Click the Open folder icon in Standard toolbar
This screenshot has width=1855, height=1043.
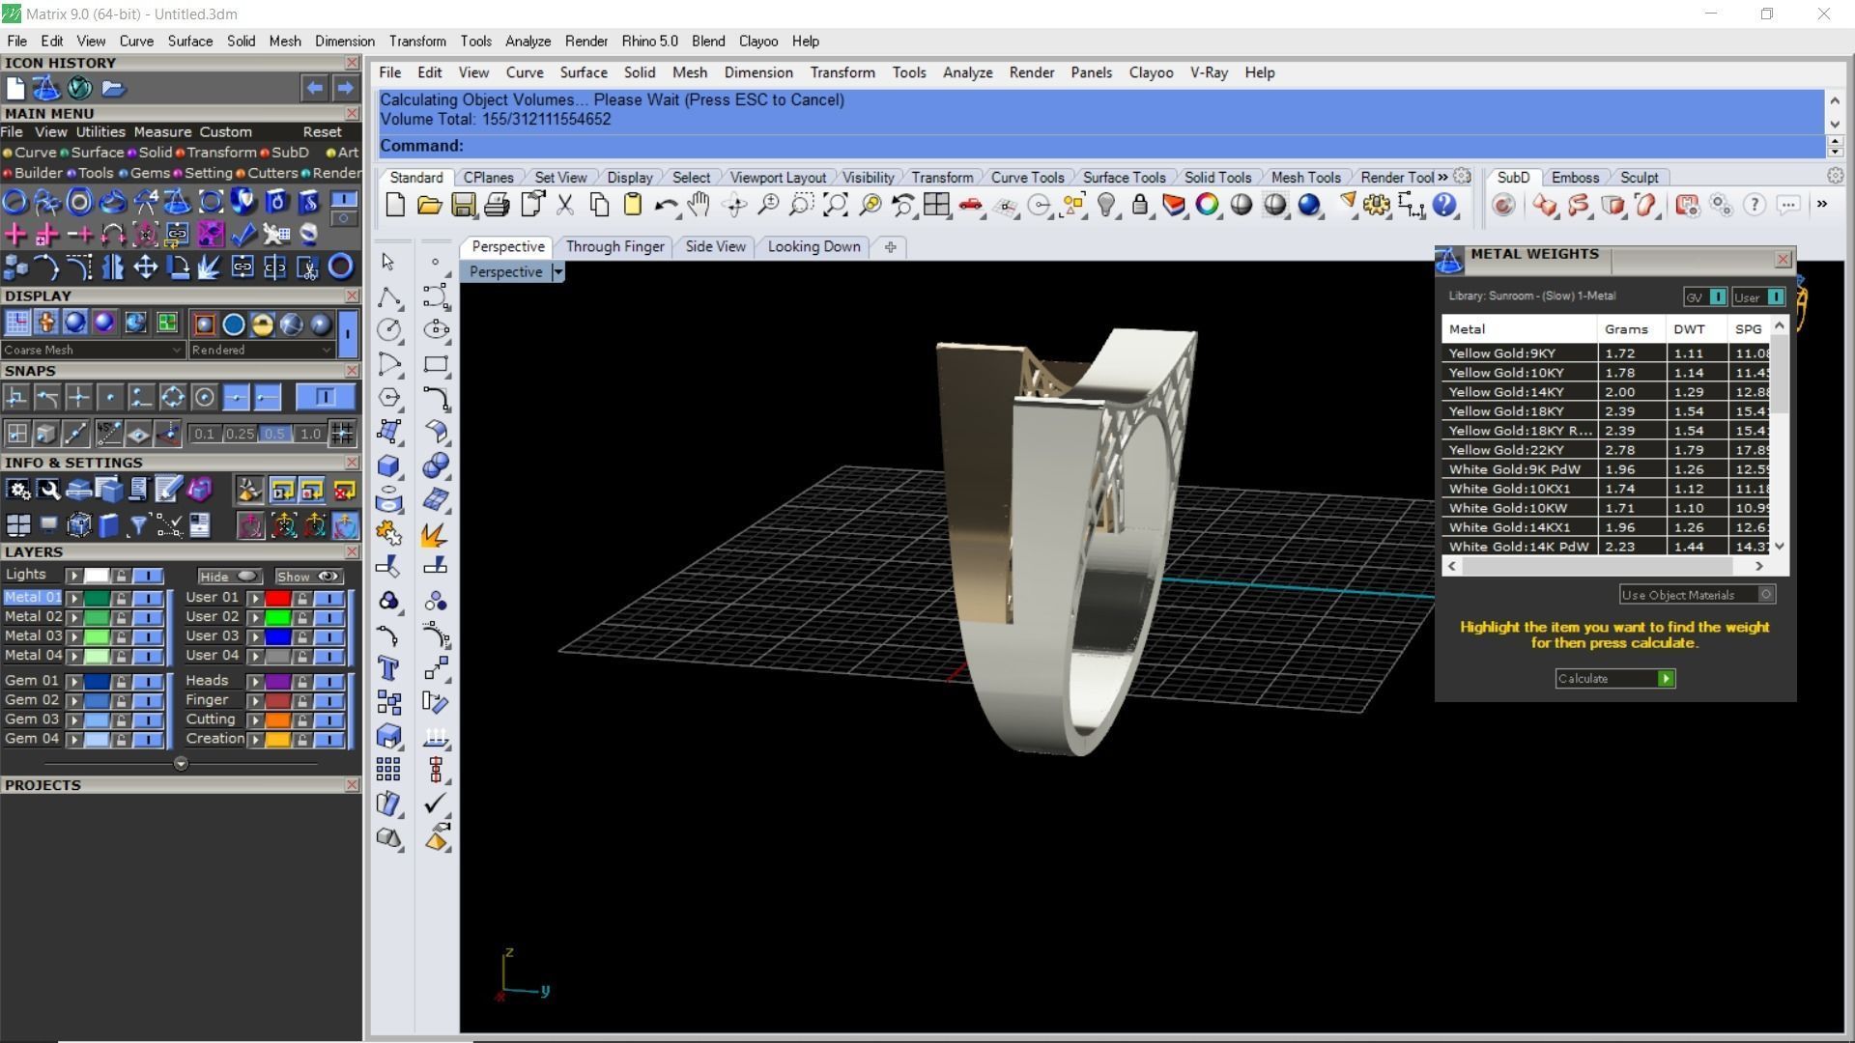click(x=429, y=205)
